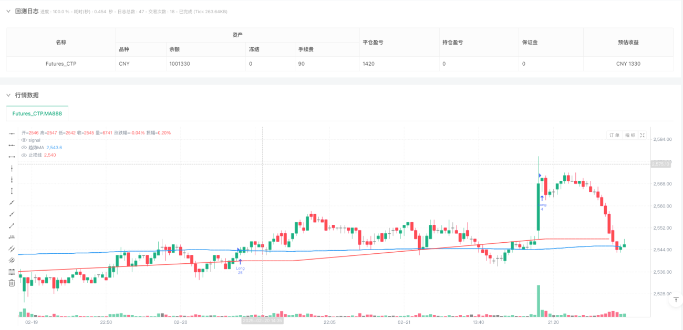Image resolution: width=683 pixels, height=330 pixels.
Task: Collapse the 行情数据 section
Action: point(8,95)
